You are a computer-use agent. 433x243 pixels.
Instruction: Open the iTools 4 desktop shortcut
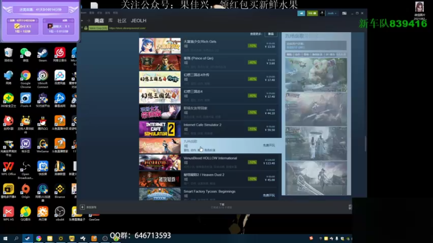[x=25, y=100]
